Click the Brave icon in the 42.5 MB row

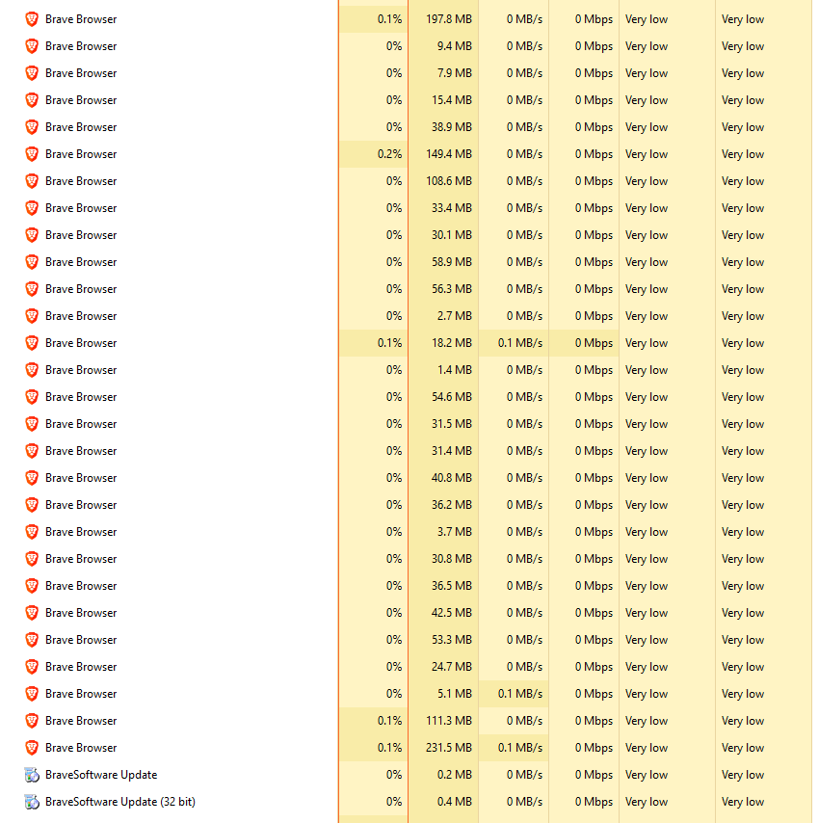32,613
